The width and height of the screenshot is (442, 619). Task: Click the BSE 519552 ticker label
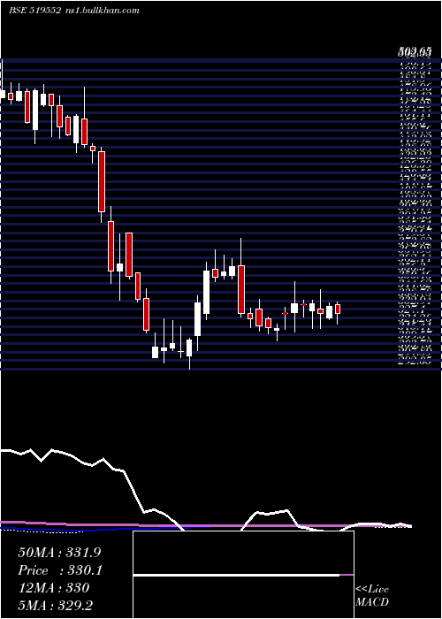(x=34, y=11)
